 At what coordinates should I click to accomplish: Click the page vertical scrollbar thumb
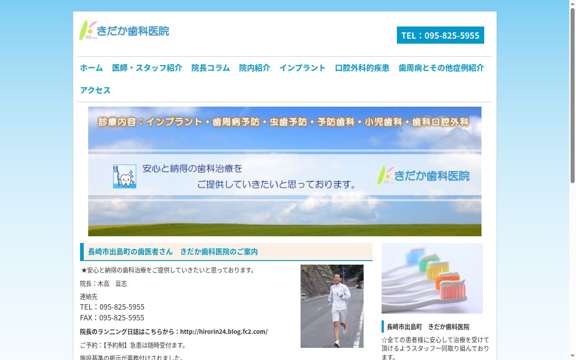pos(572,94)
